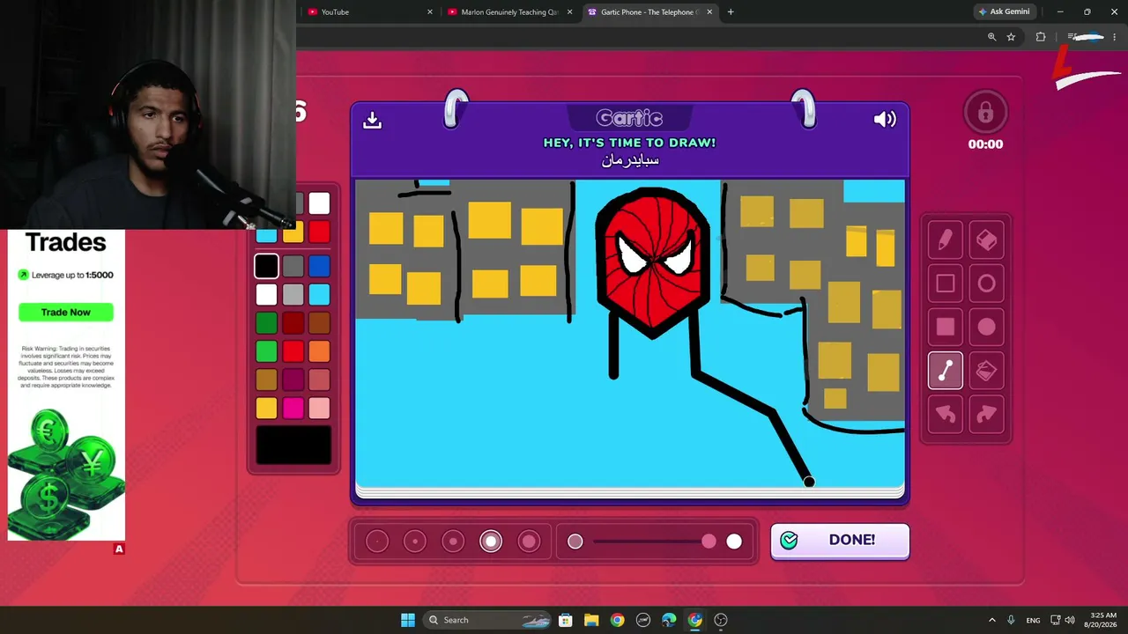Image resolution: width=1128 pixels, height=634 pixels.
Task: Choose the empty rectangle shape tool
Action: coord(945,284)
